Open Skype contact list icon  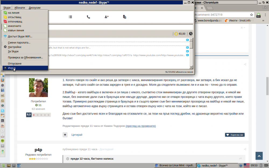70,17
